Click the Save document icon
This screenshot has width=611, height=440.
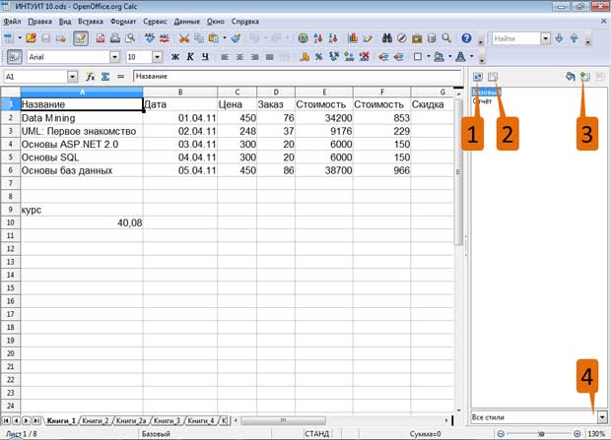point(45,38)
